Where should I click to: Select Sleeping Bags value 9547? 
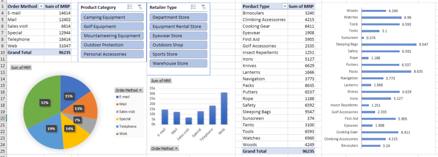(x=302, y=112)
